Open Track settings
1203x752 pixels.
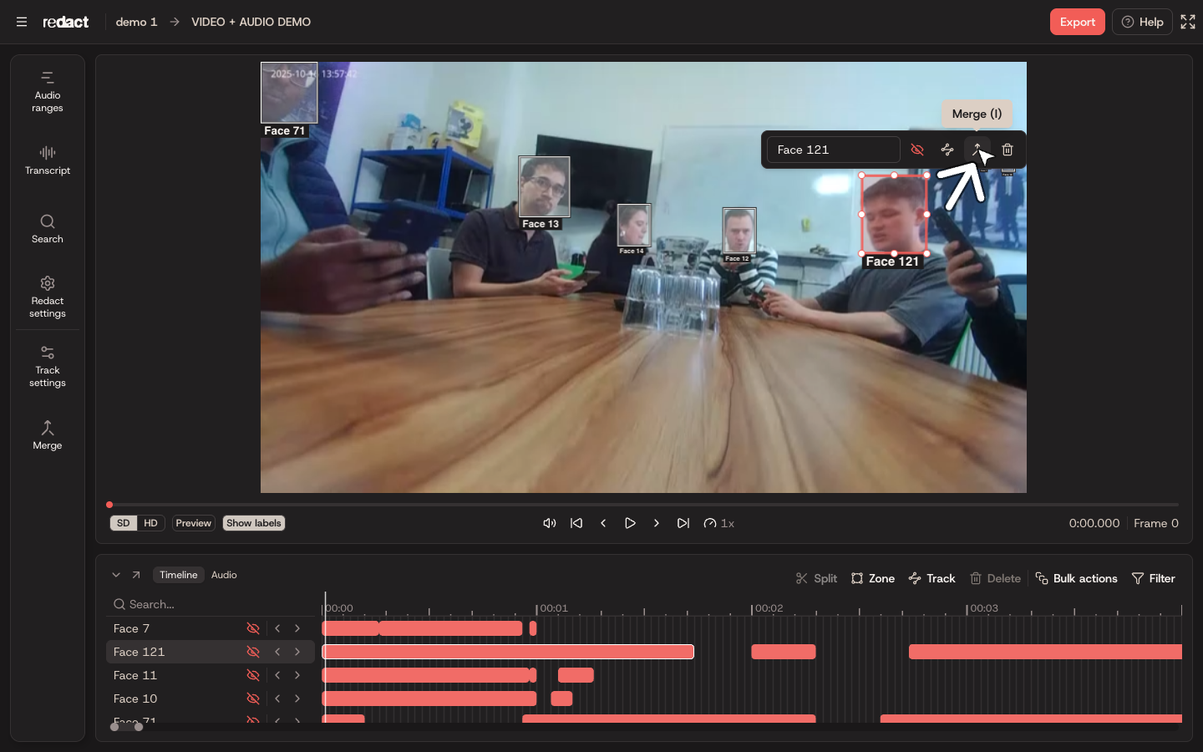(x=48, y=366)
